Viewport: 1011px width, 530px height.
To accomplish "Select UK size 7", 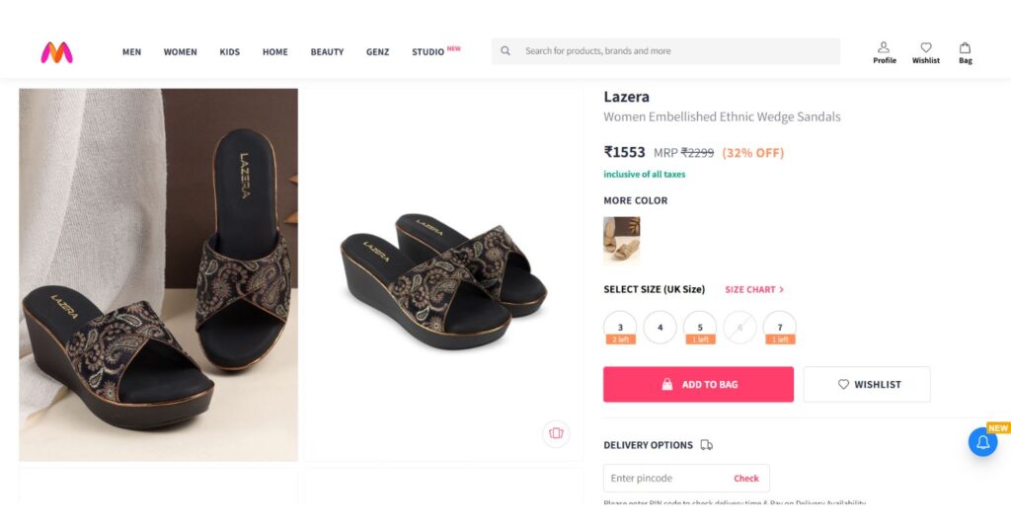I will [779, 327].
